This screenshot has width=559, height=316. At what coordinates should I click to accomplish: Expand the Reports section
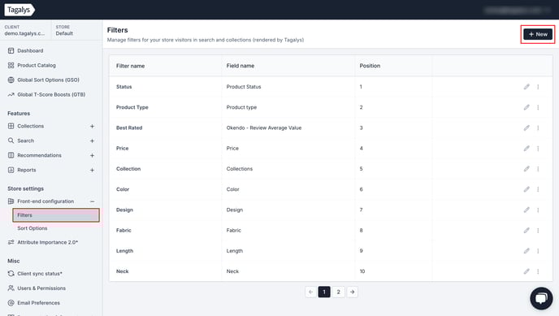(92, 170)
